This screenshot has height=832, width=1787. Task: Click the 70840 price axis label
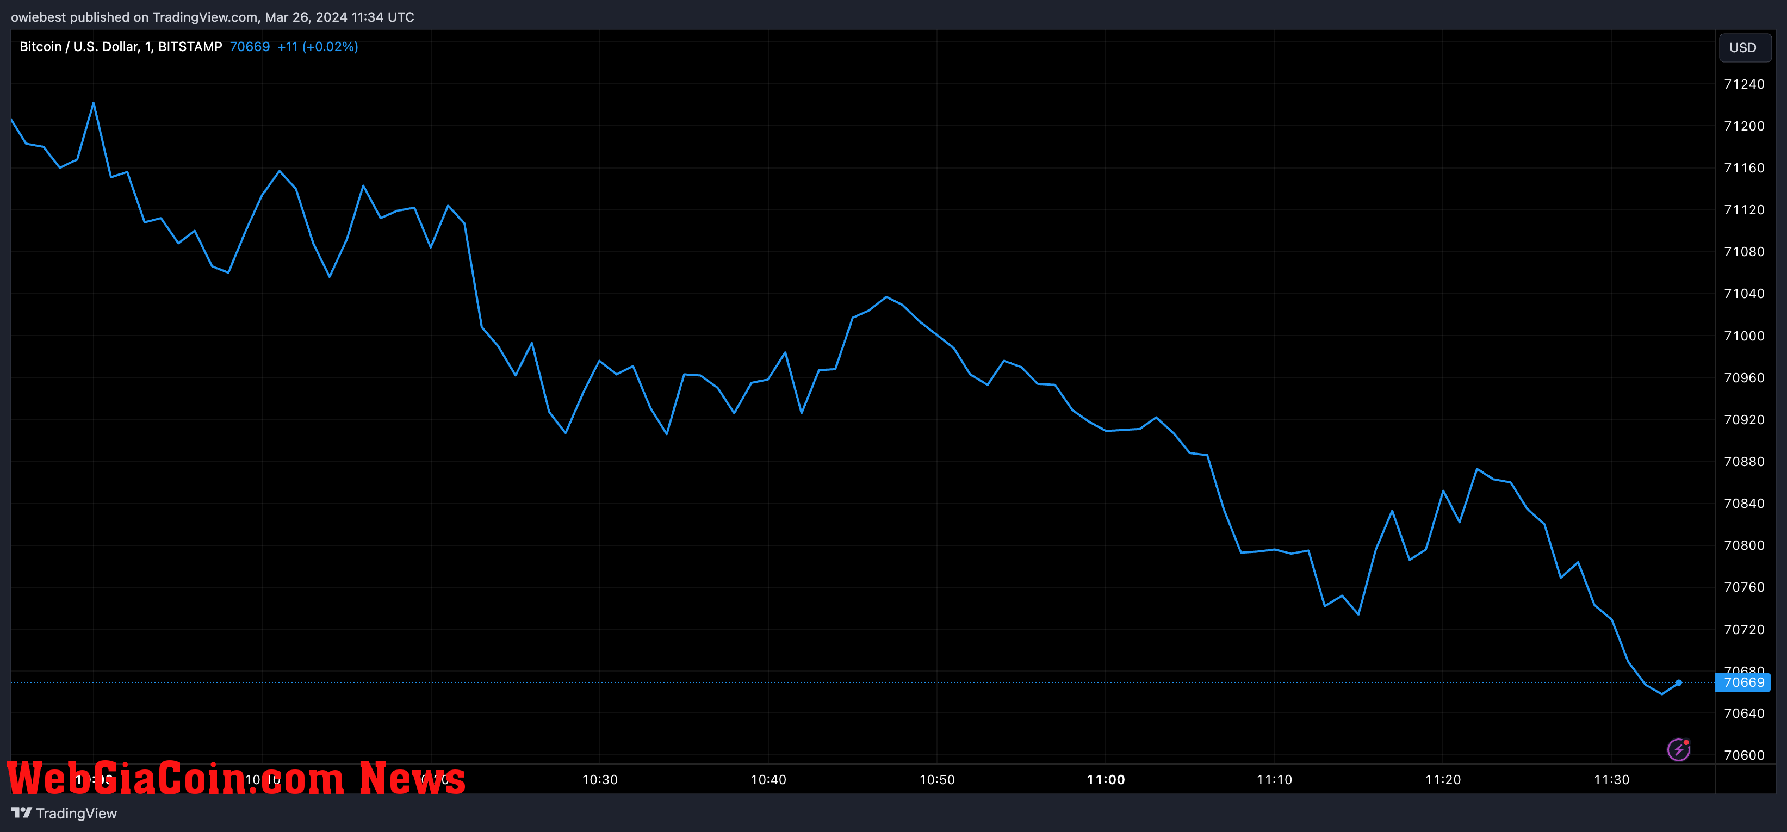click(1744, 503)
